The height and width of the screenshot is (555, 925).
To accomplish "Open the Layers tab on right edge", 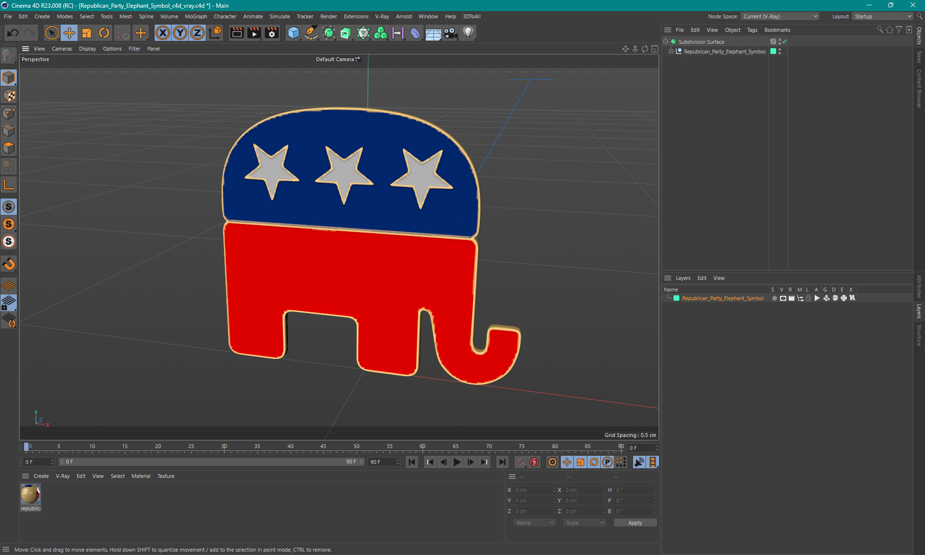I will click(919, 311).
